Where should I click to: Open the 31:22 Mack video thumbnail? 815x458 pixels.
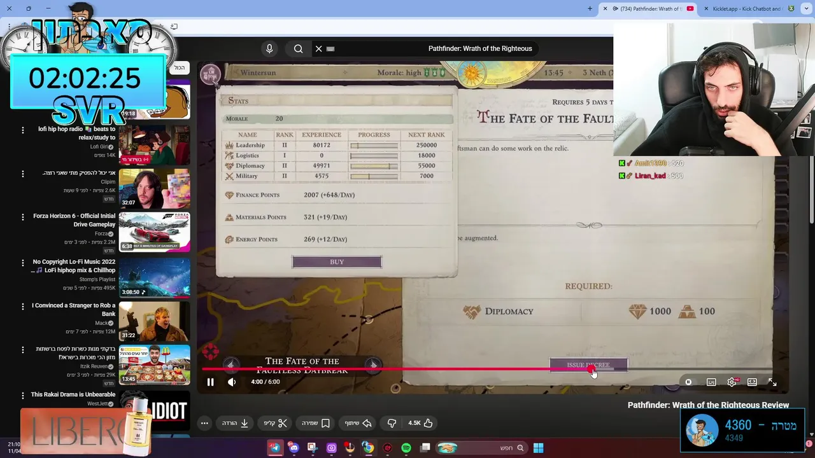click(x=155, y=321)
